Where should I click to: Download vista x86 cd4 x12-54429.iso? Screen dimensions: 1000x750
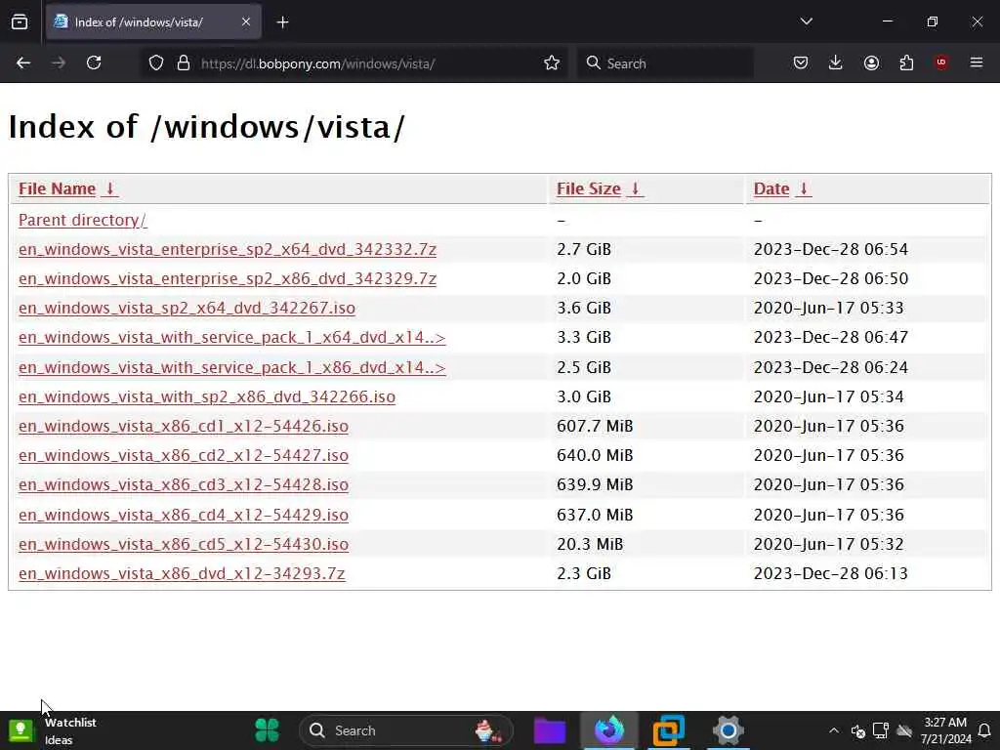(x=183, y=515)
